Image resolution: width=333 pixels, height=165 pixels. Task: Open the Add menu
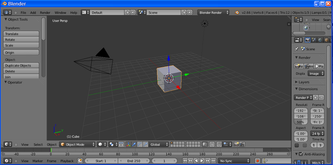[x=33, y=13]
